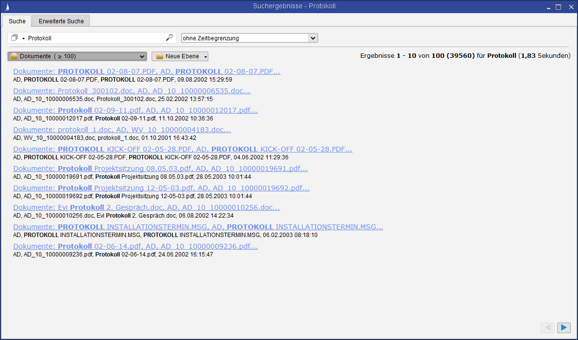The width and height of the screenshot is (578, 340).
Task: Click the sailboat application icon in title bar
Action: pos(6,6)
